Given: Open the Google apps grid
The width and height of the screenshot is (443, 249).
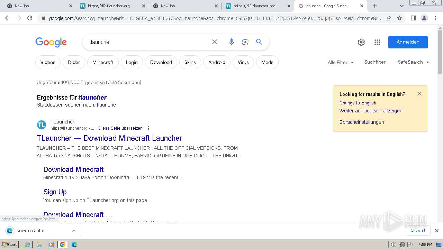Looking at the screenshot, I should pos(377,42).
